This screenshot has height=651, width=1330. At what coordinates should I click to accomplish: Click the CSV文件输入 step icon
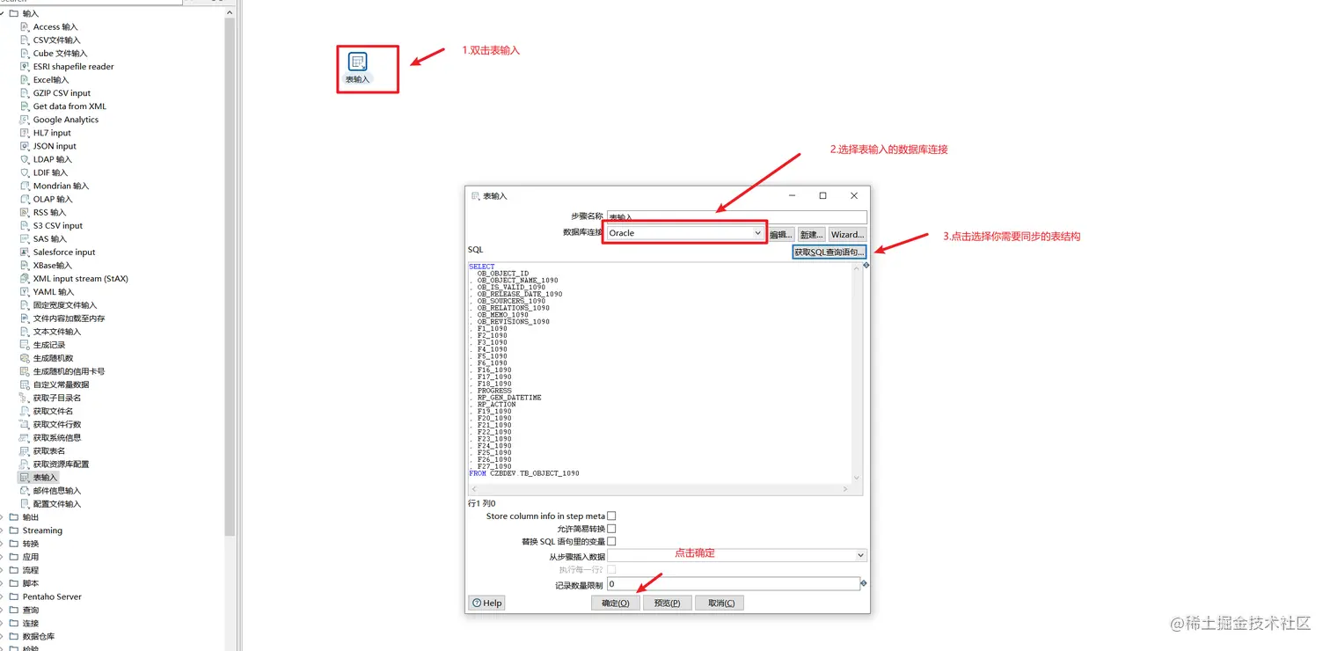pos(25,40)
